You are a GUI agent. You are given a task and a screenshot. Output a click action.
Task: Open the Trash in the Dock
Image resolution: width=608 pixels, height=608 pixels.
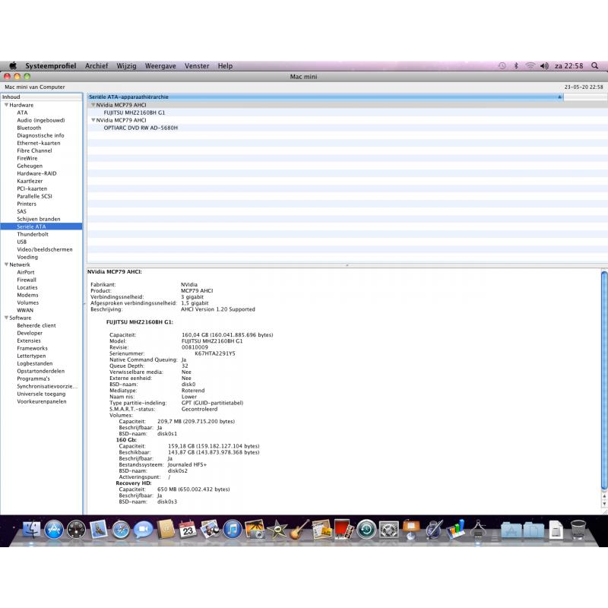pyautogui.click(x=578, y=530)
